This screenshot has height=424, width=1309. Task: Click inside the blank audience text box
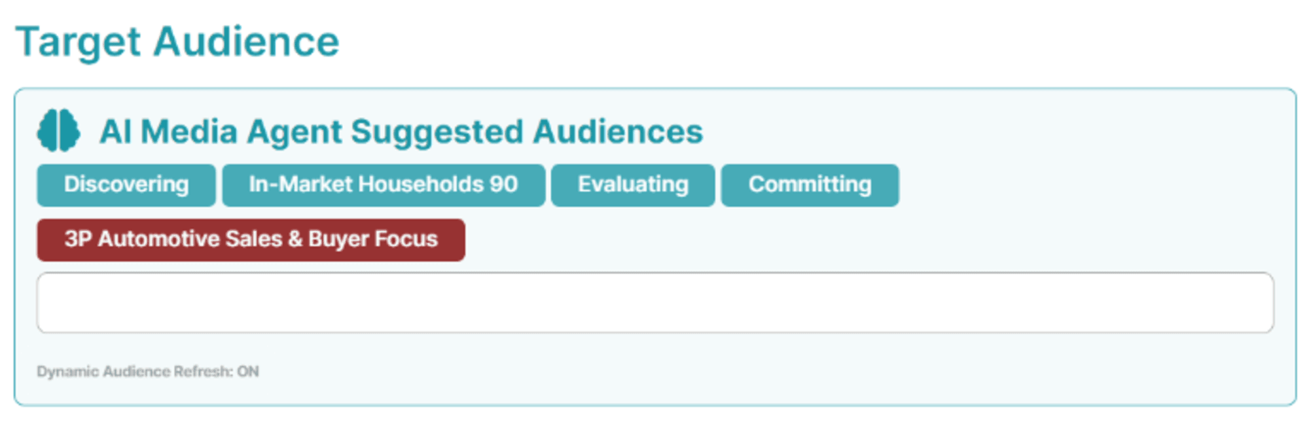point(654,302)
